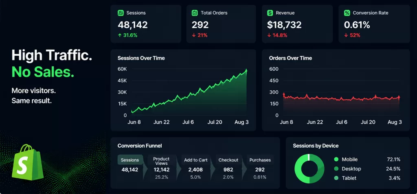Click the 2,408 add to cart value
Viewport: 417px width, 194px height.
[x=195, y=170]
